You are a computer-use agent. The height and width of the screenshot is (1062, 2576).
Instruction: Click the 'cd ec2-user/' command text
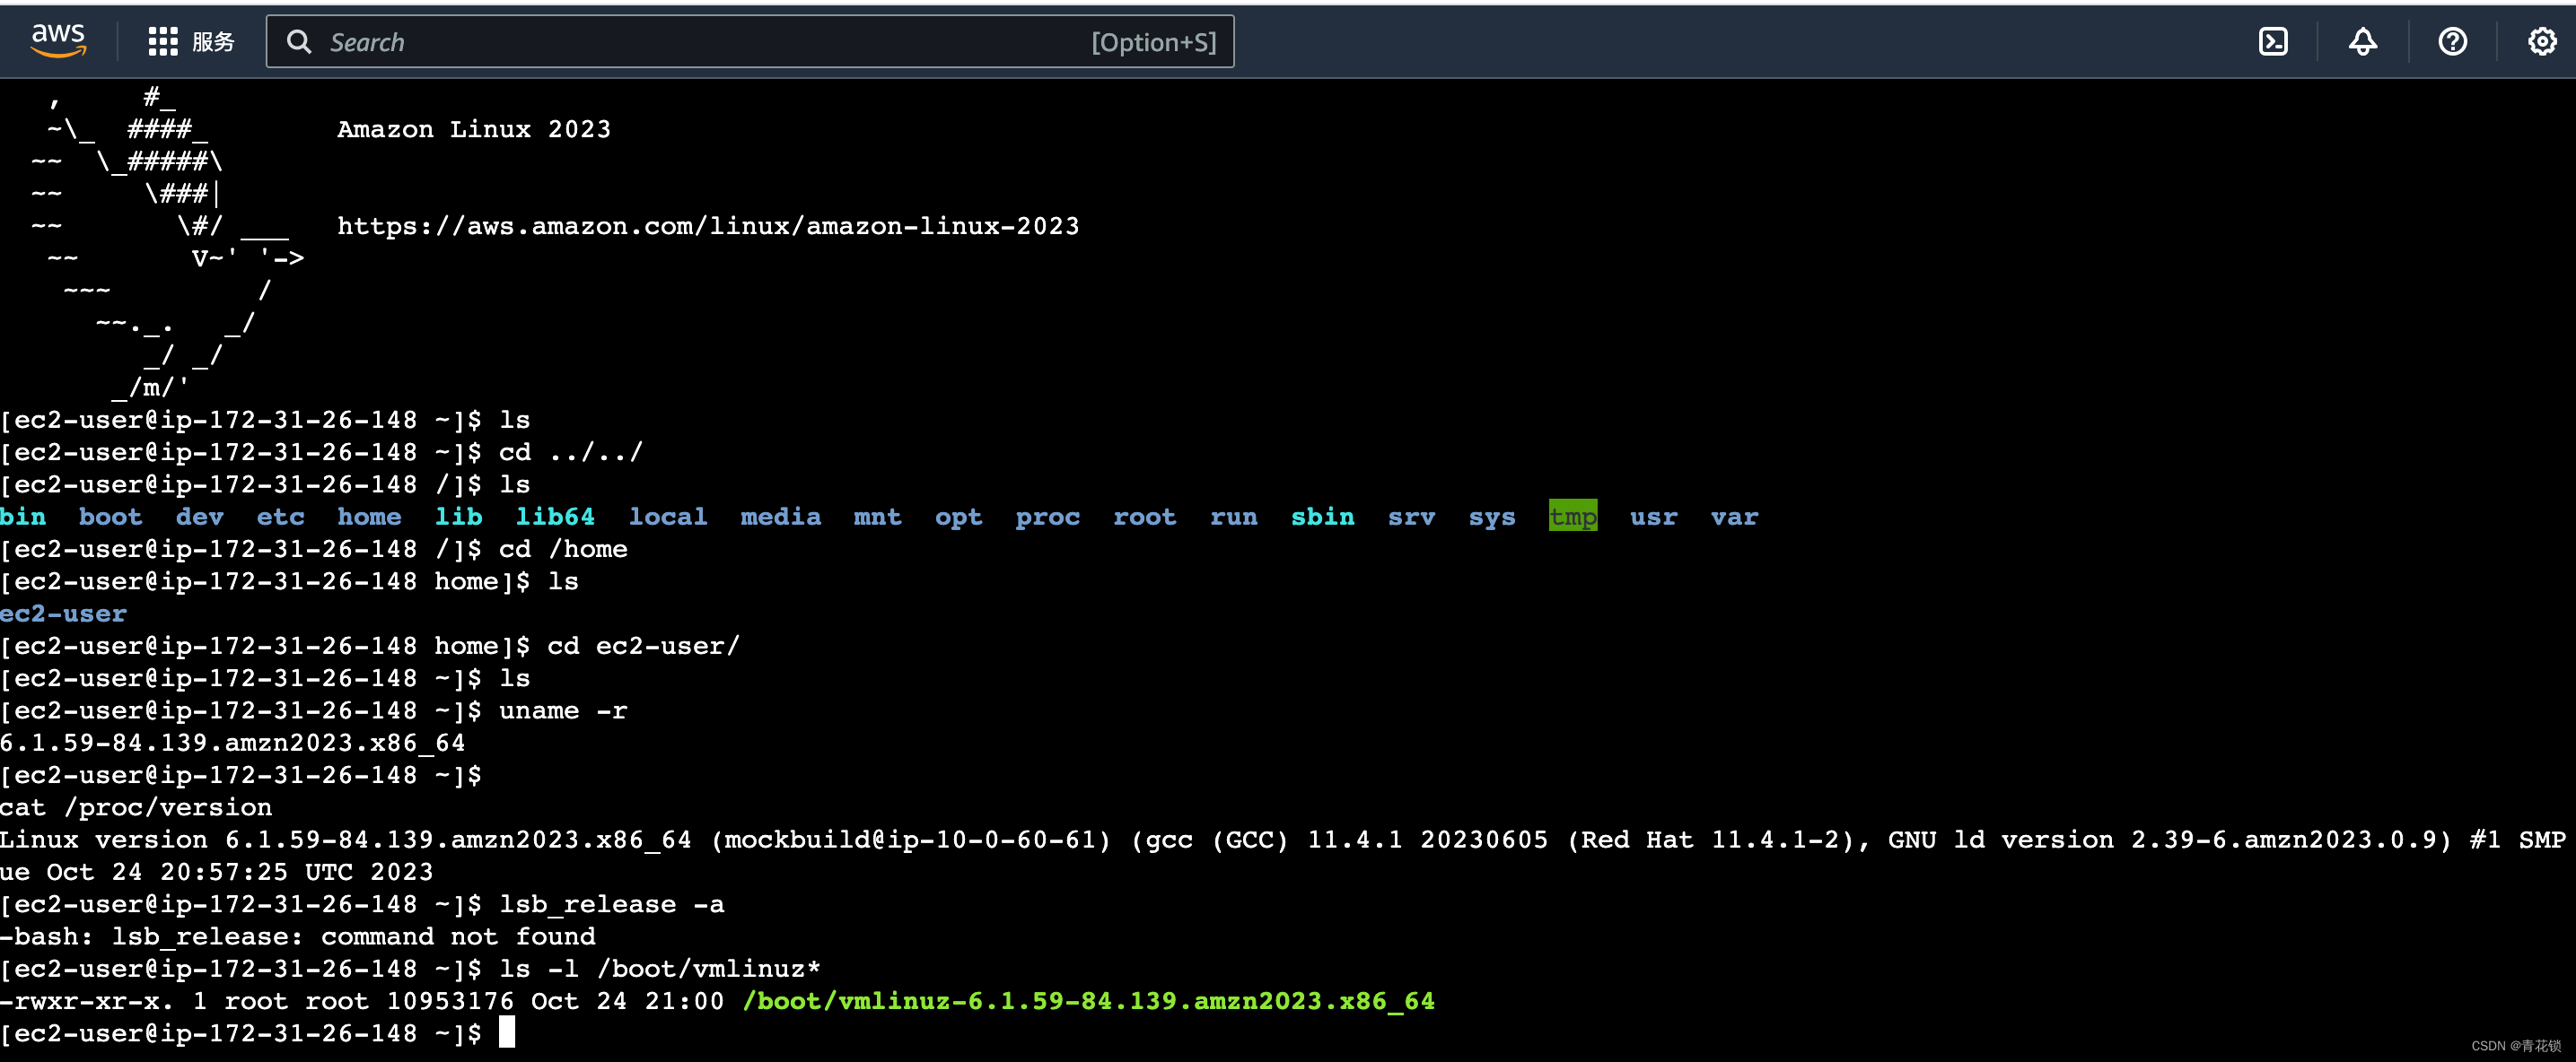coord(644,646)
